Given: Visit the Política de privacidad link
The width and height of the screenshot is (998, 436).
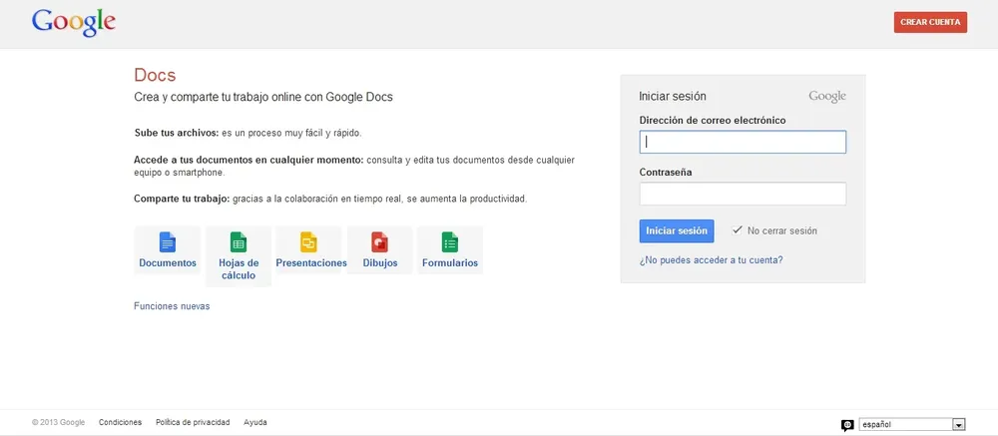Looking at the screenshot, I should coord(193,422).
